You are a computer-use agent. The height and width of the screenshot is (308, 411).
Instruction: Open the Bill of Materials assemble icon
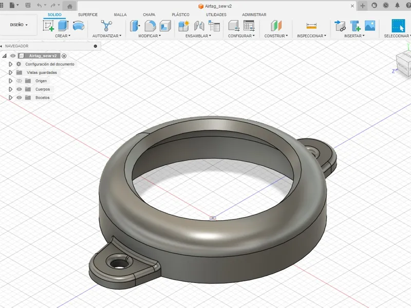point(214,26)
